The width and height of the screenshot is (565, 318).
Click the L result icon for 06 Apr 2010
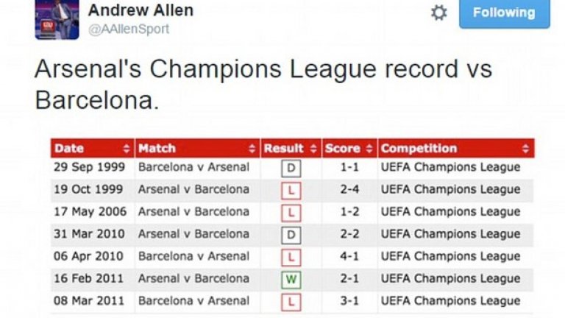[292, 257]
